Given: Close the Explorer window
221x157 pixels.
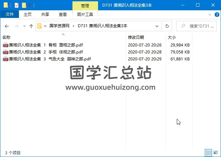Looking at the screenshot, I should [213, 5].
